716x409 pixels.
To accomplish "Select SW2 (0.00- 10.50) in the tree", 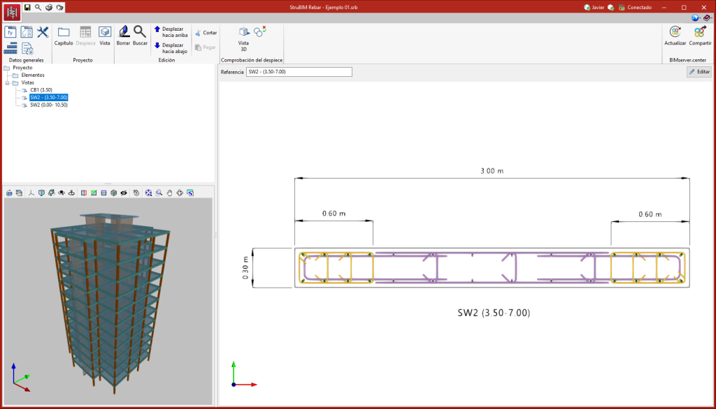I will [x=48, y=105].
